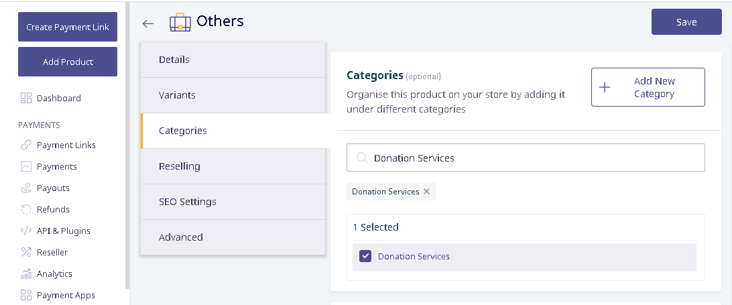This screenshot has width=732, height=305.
Task: Uncheck the Donation Services checkbox
Action: pyautogui.click(x=365, y=256)
